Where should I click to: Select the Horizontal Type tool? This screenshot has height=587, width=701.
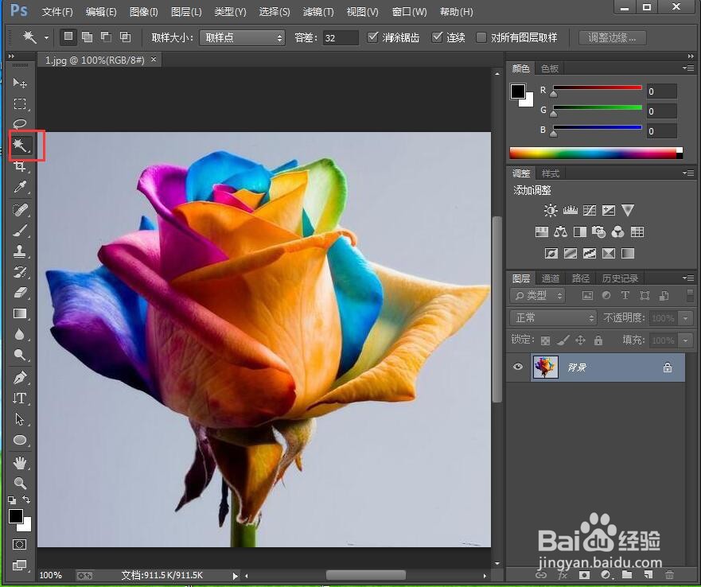21,398
